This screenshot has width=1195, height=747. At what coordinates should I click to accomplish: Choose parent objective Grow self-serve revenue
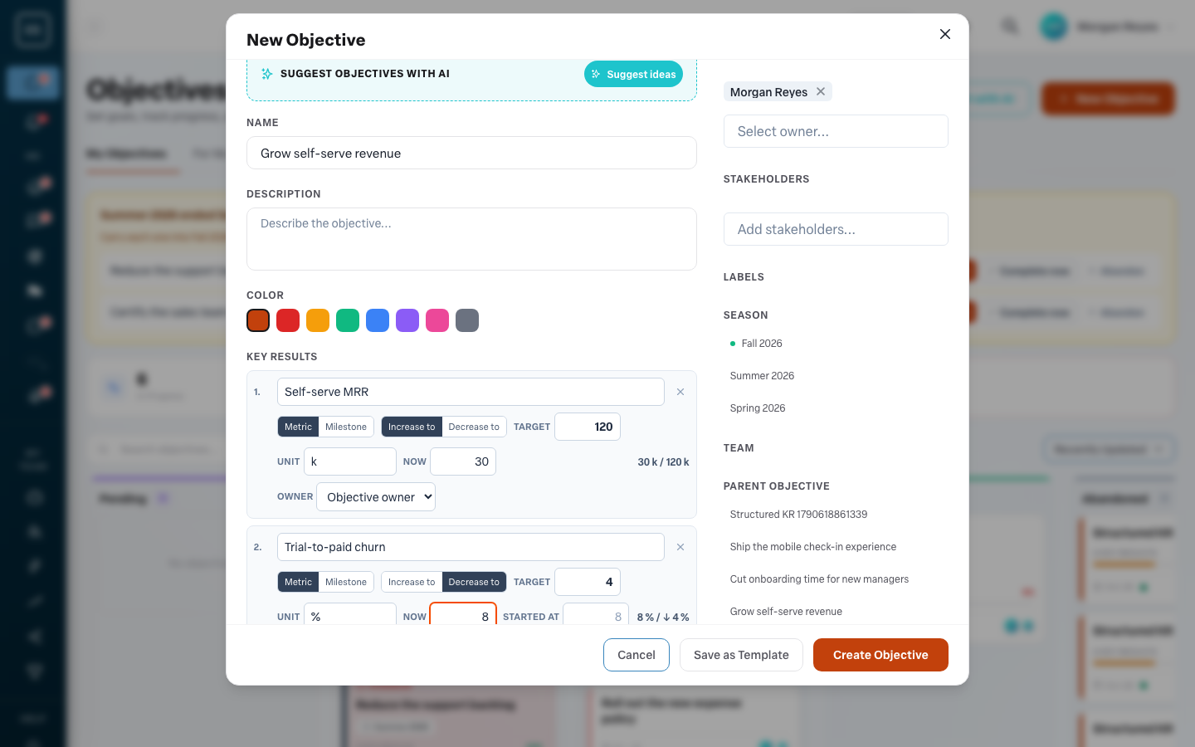tap(836, 612)
